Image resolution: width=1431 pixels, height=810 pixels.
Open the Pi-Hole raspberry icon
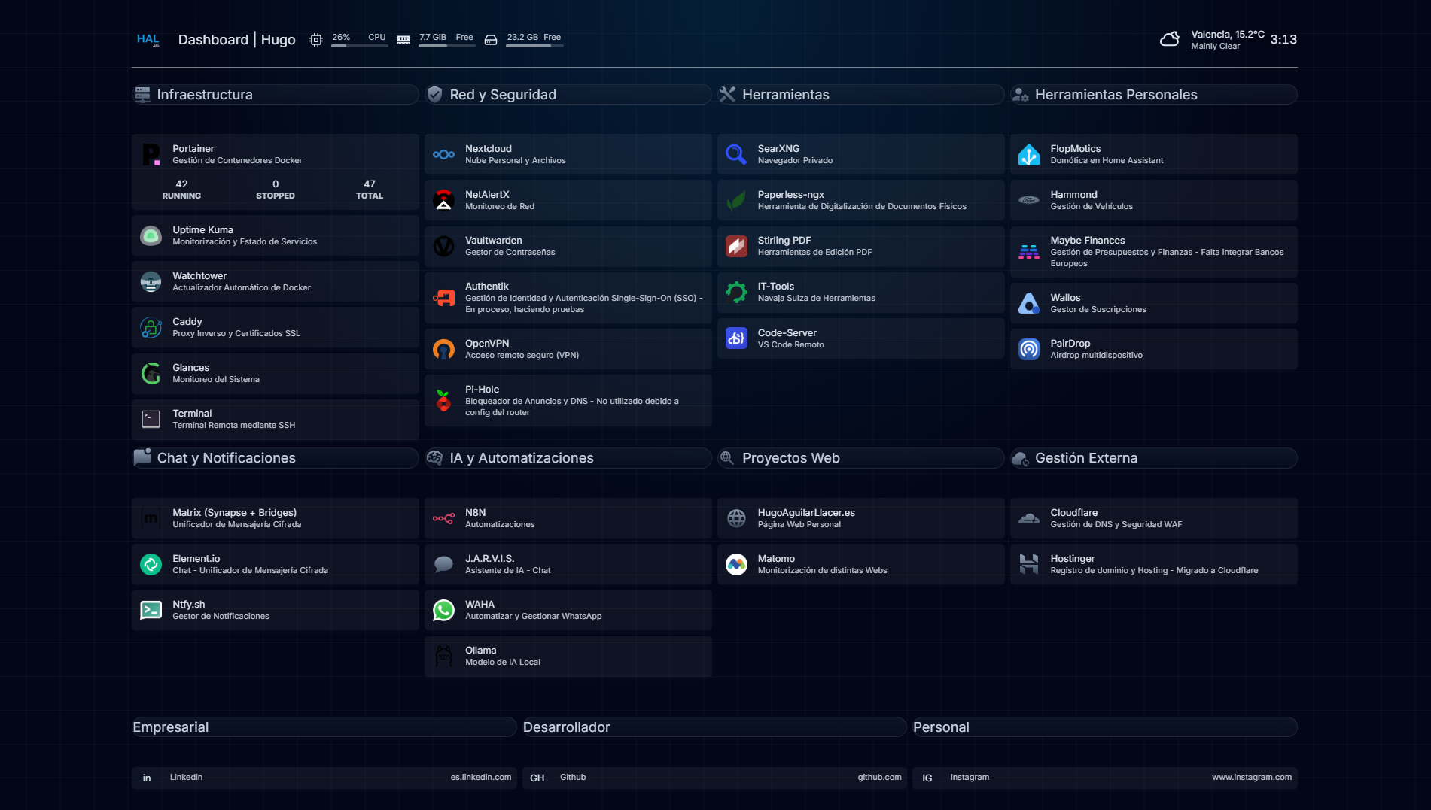[x=443, y=400]
